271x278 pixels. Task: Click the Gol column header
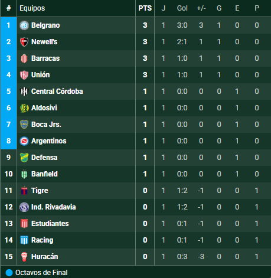[182, 8]
